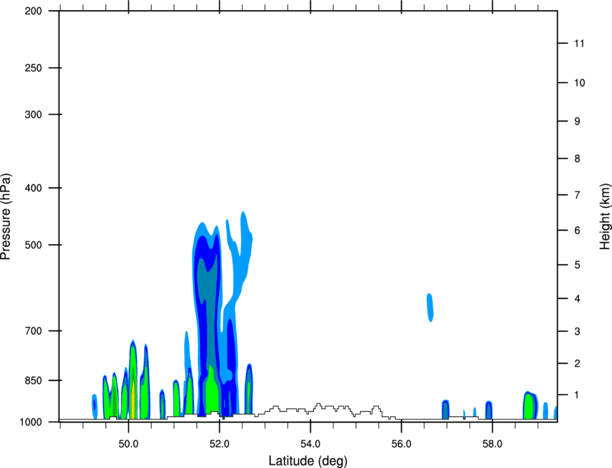Select the 1000 pressure tick label

click(31, 422)
